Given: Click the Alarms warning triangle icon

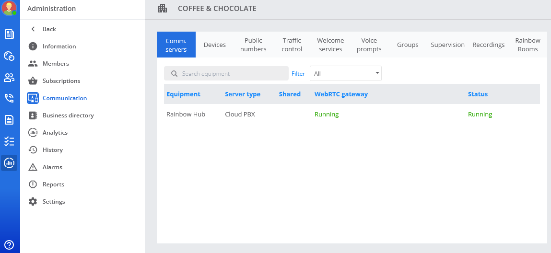Looking at the screenshot, I should pos(33,167).
